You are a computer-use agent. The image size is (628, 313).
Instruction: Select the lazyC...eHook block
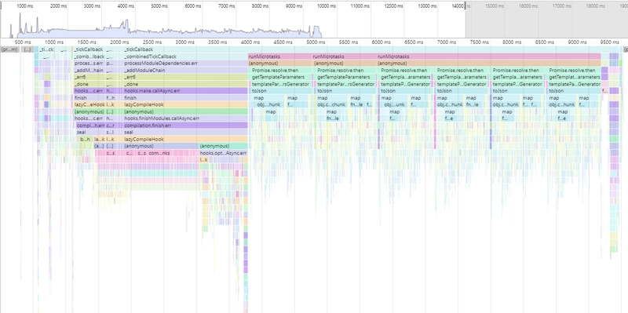89,104
